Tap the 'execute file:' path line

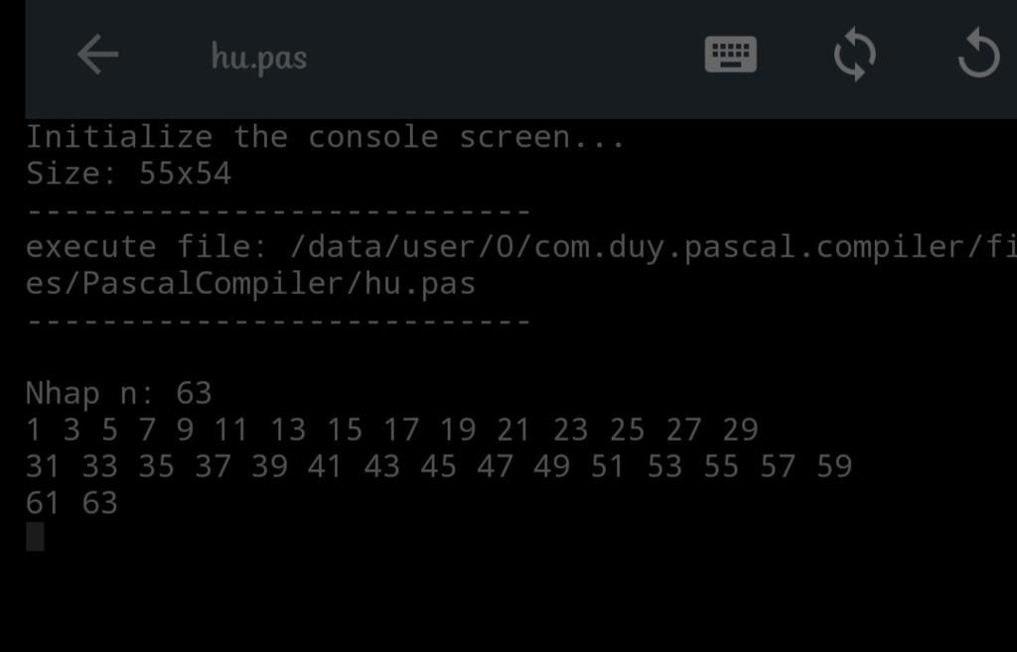coord(516,247)
